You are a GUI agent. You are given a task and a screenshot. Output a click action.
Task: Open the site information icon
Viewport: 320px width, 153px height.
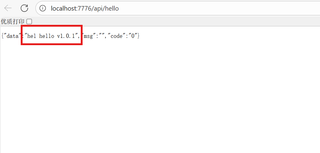pos(43,8)
